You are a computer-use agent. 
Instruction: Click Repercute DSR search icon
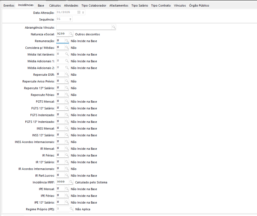click(x=67, y=74)
